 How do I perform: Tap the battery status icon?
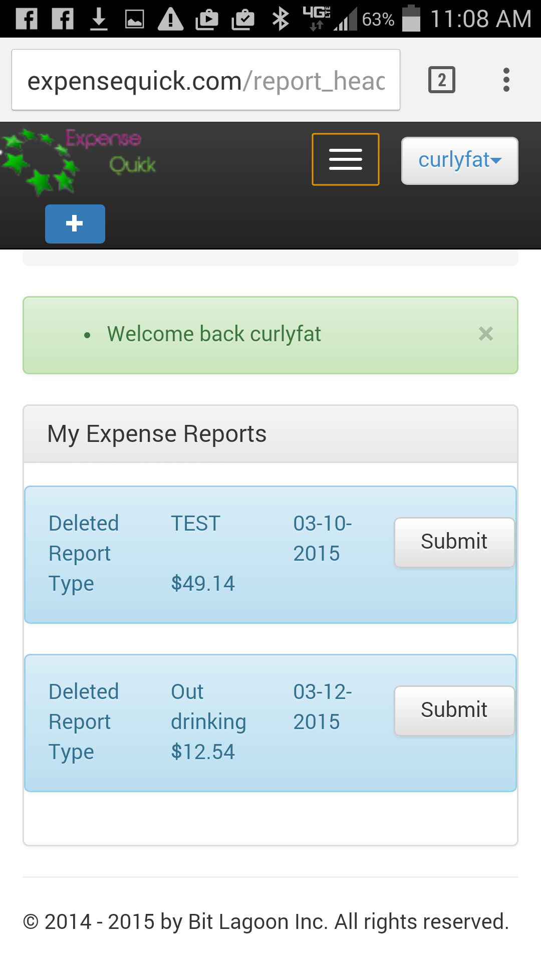[x=411, y=19]
